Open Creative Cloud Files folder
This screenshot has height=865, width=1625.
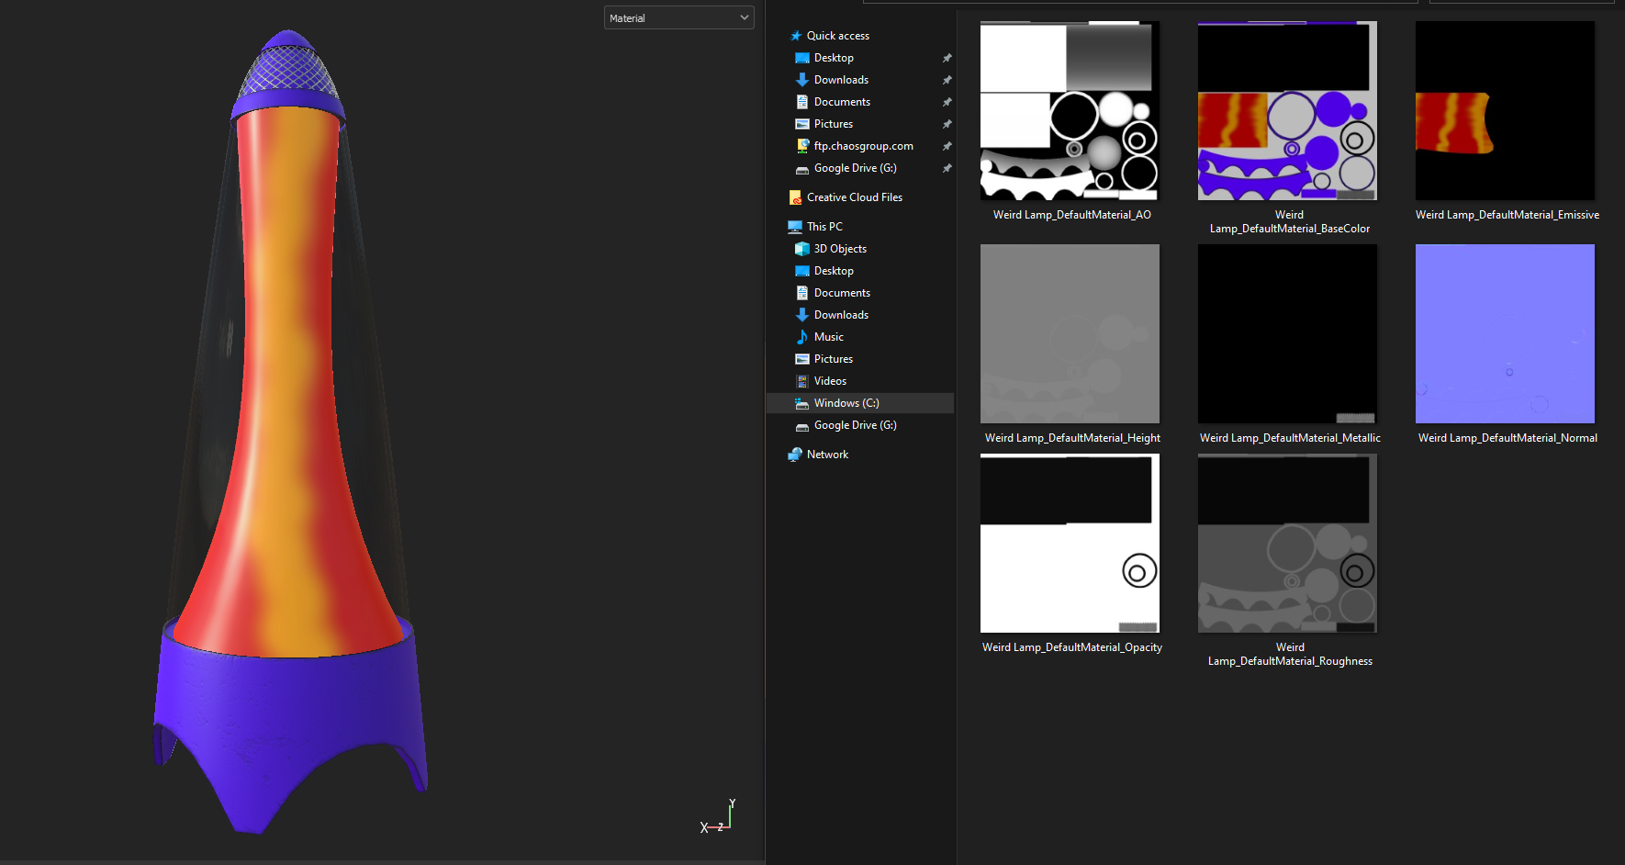[854, 197]
